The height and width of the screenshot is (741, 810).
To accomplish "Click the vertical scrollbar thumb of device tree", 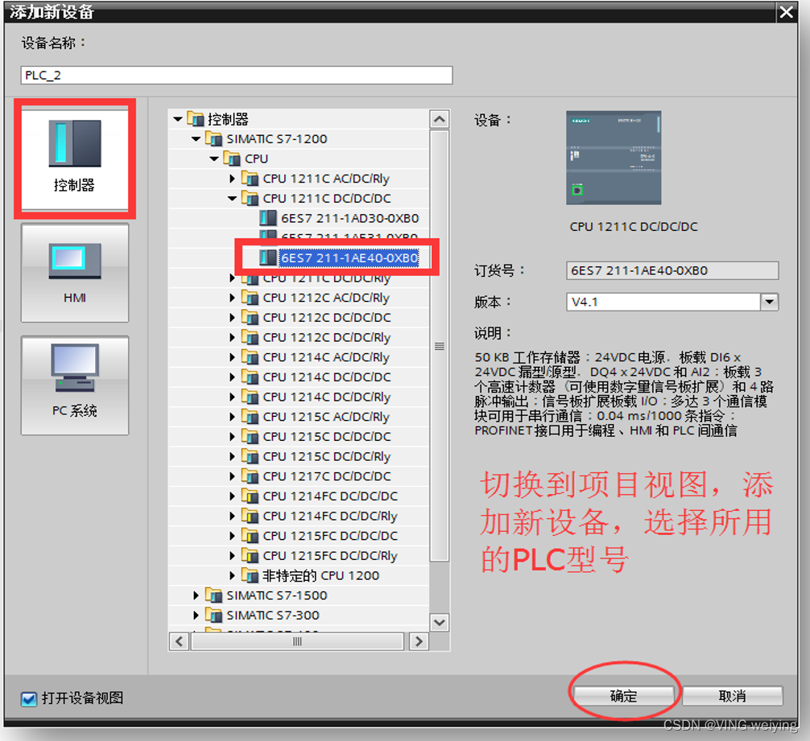I will click(x=439, y=346).
